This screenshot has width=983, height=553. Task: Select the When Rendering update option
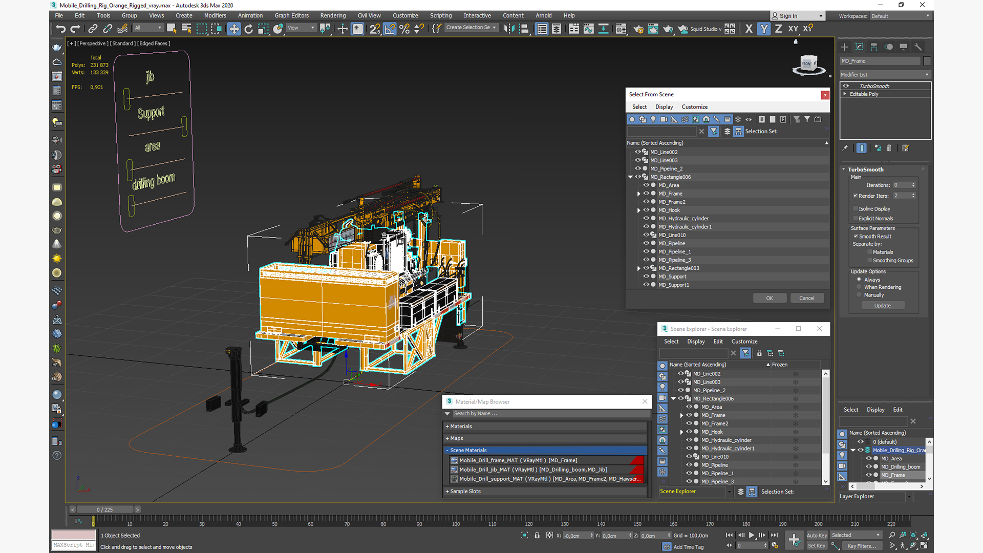tap(859, 287)
